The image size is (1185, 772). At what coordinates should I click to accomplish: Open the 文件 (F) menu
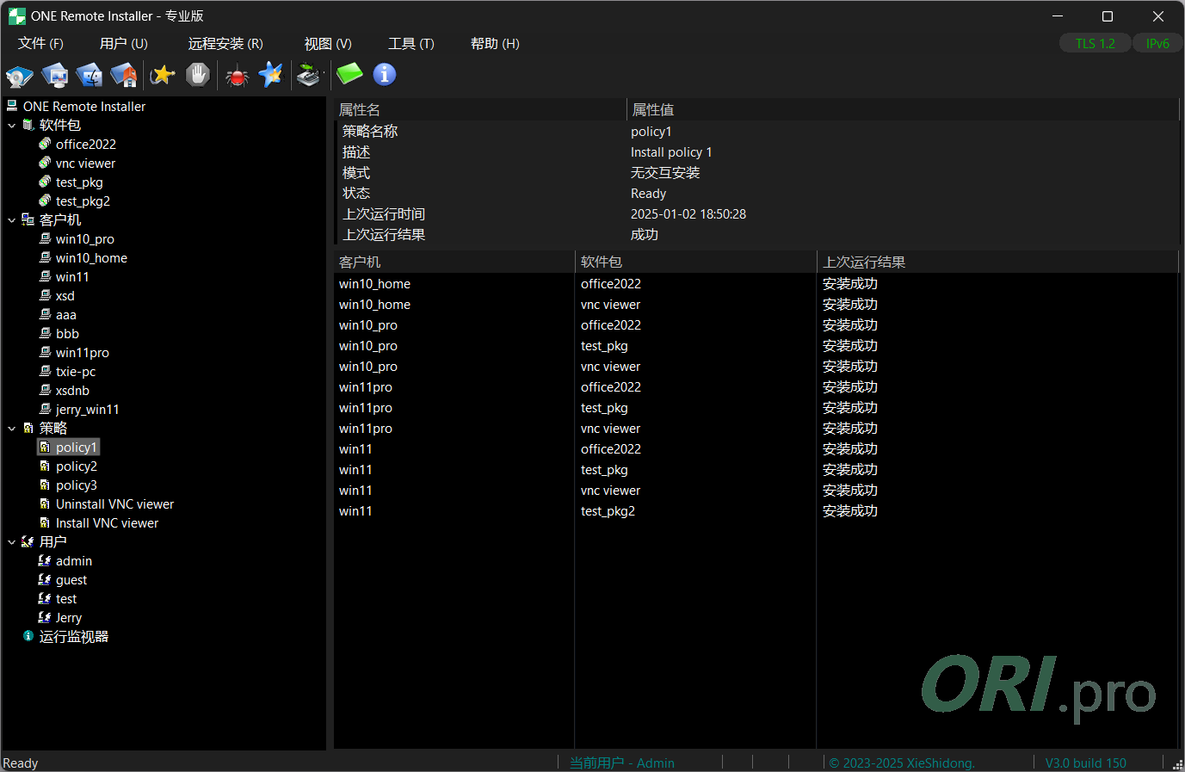coord(40,43)
